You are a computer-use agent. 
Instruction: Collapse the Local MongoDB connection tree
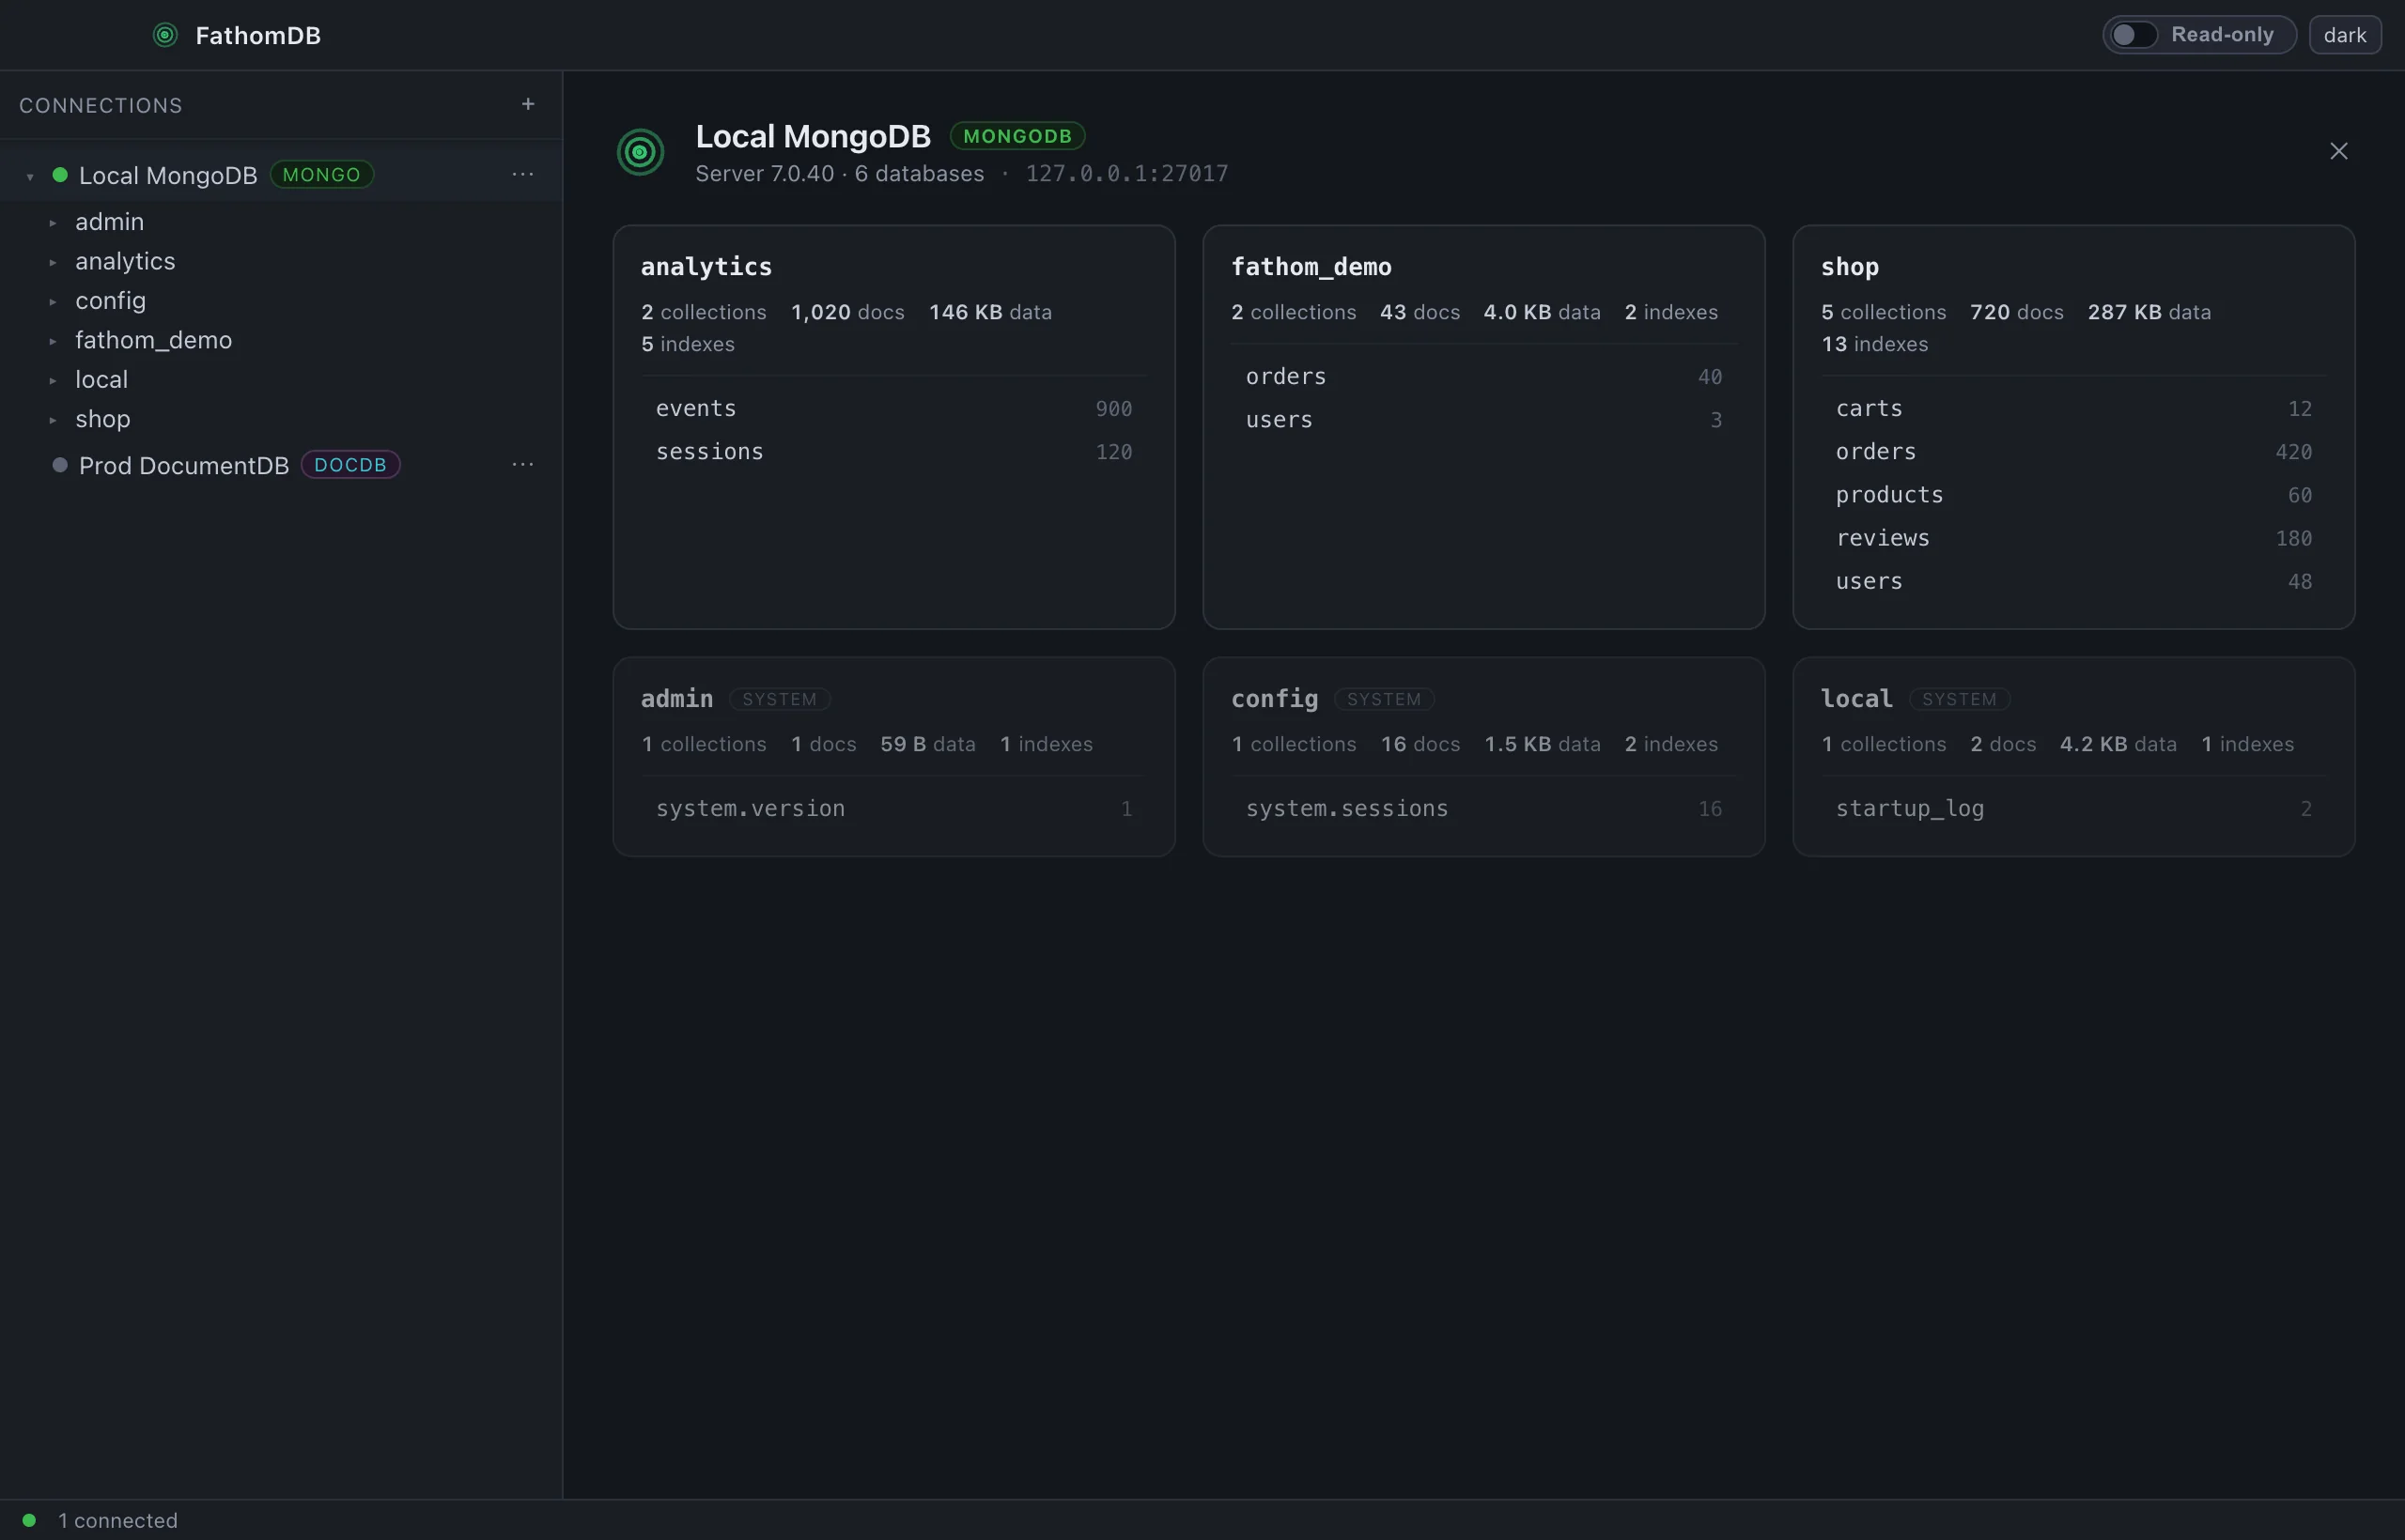[30, 176]
